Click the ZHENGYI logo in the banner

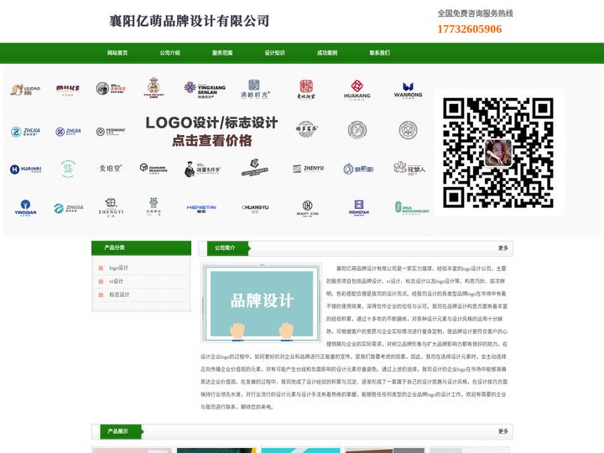[111, 208]
